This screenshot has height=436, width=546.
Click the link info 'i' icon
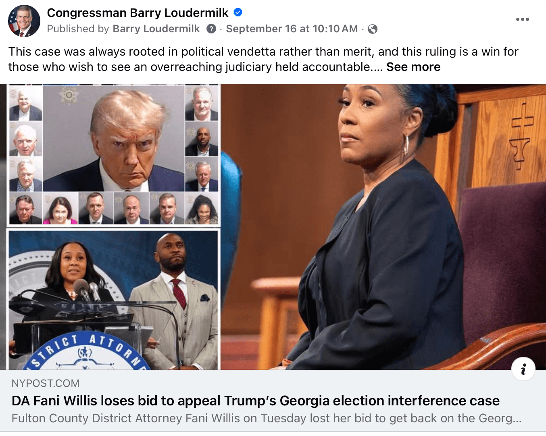click(523, 369)
